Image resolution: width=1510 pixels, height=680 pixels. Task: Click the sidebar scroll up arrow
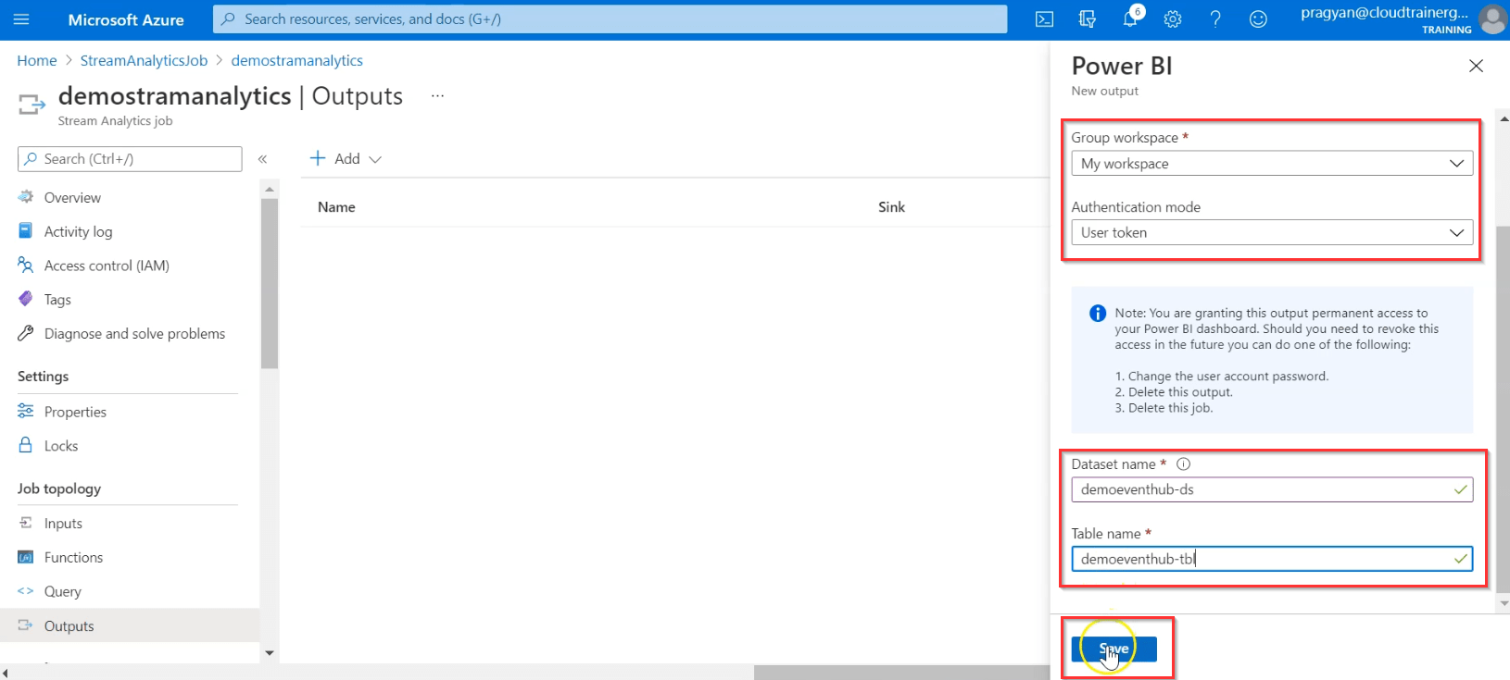point(270,189)
